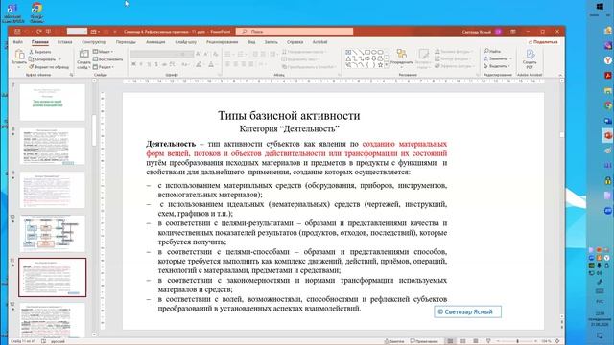
Task: Click Create PDF (Создать PDF) Acrobat icon
Action: click(x=530, y=55)
